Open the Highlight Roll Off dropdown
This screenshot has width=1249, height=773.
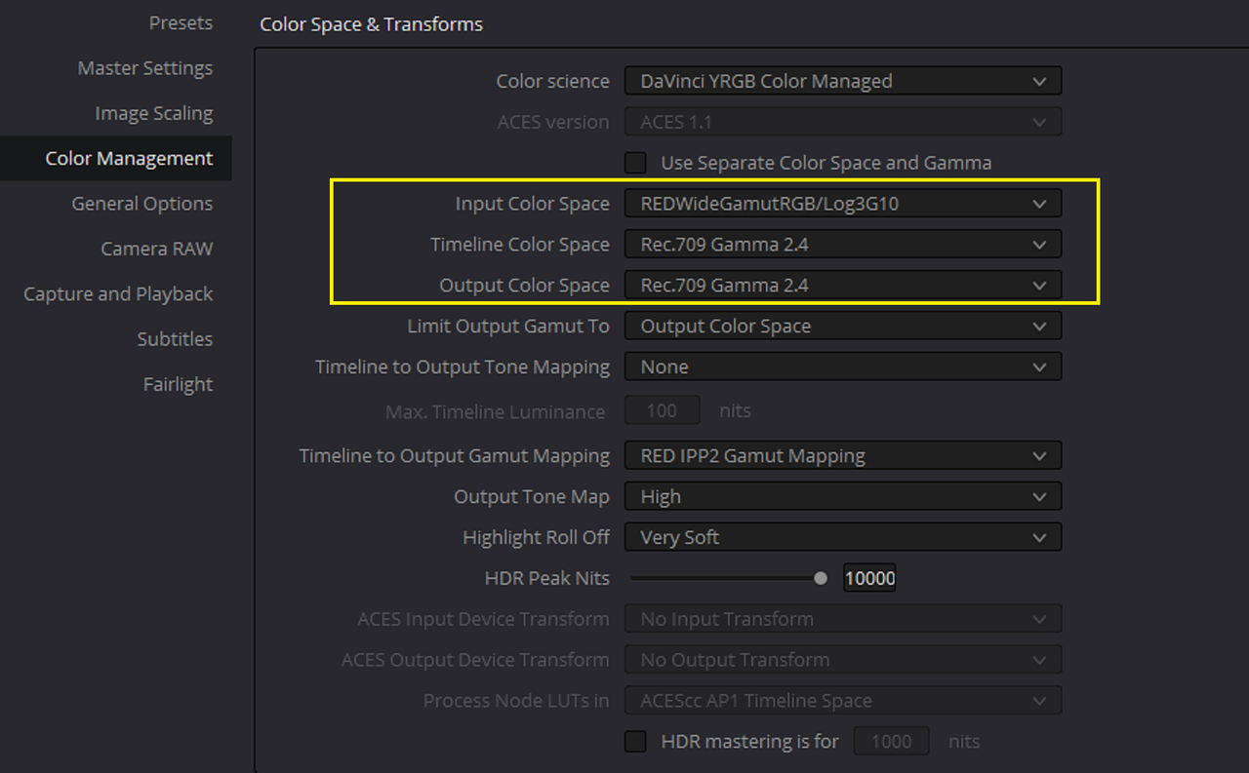[x=843, y=537]
